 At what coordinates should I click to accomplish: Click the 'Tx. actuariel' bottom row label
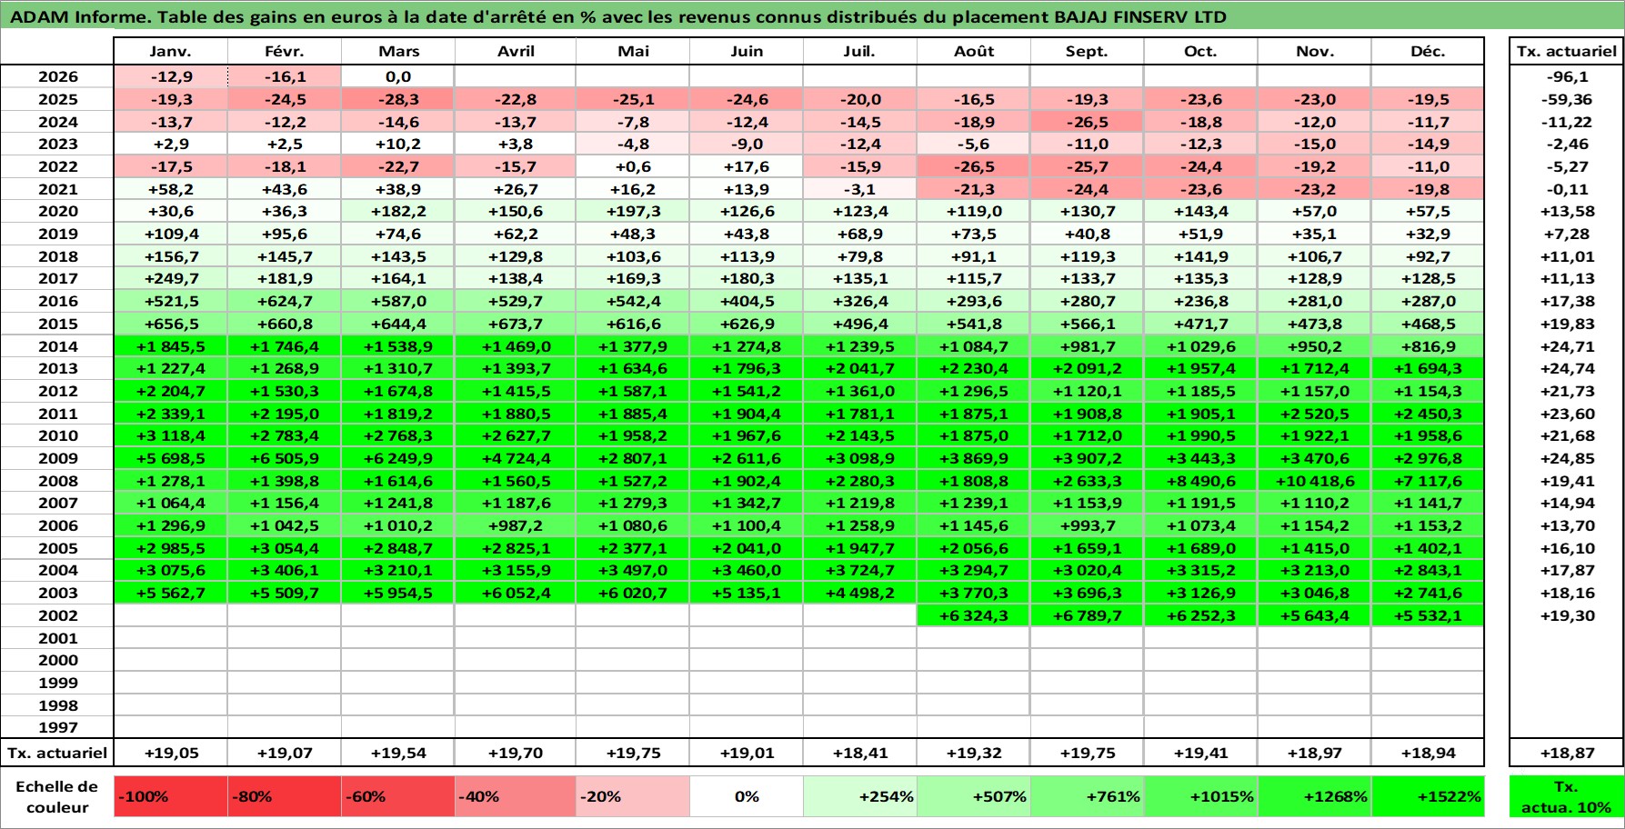[57, 753]
